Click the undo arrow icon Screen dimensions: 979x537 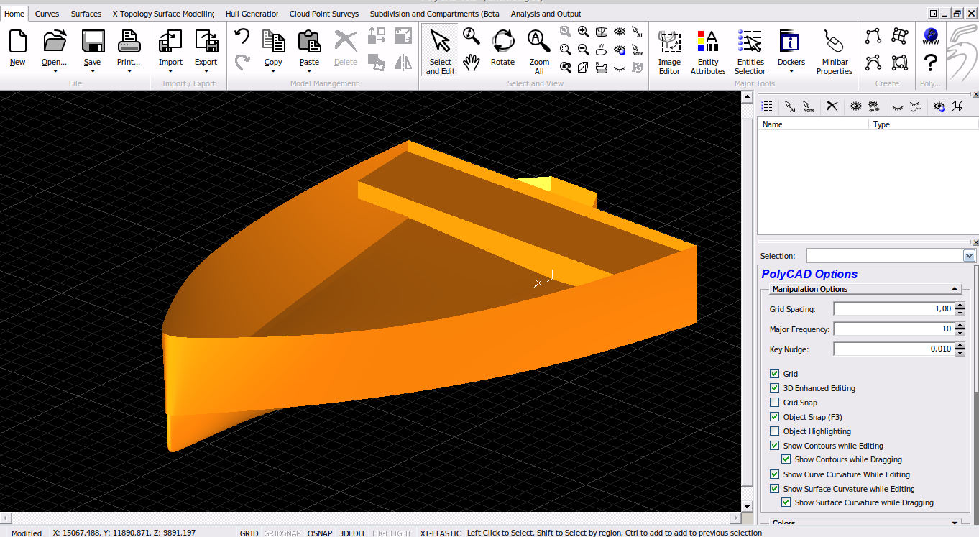(x=242, y=36)
